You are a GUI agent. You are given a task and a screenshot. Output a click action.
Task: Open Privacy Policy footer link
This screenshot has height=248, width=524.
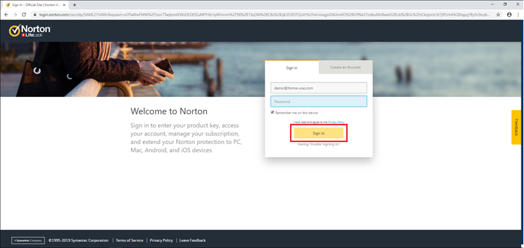161,240
